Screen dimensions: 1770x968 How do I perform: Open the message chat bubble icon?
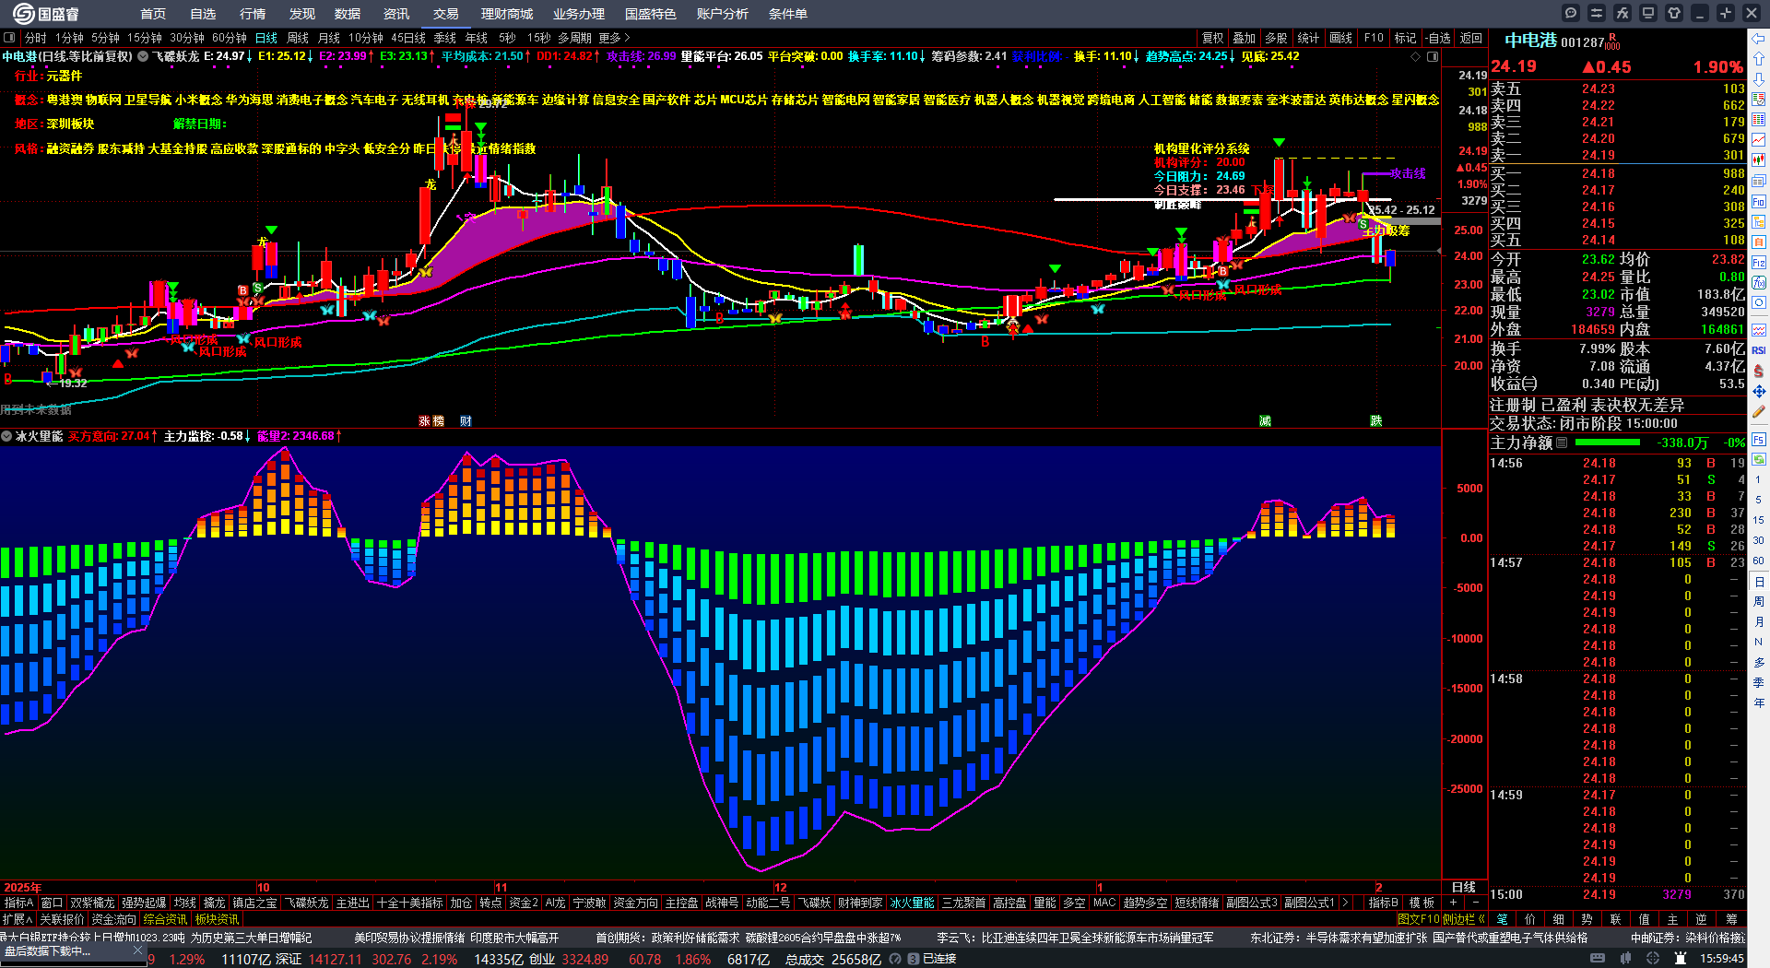click(x=1571, y=13)
